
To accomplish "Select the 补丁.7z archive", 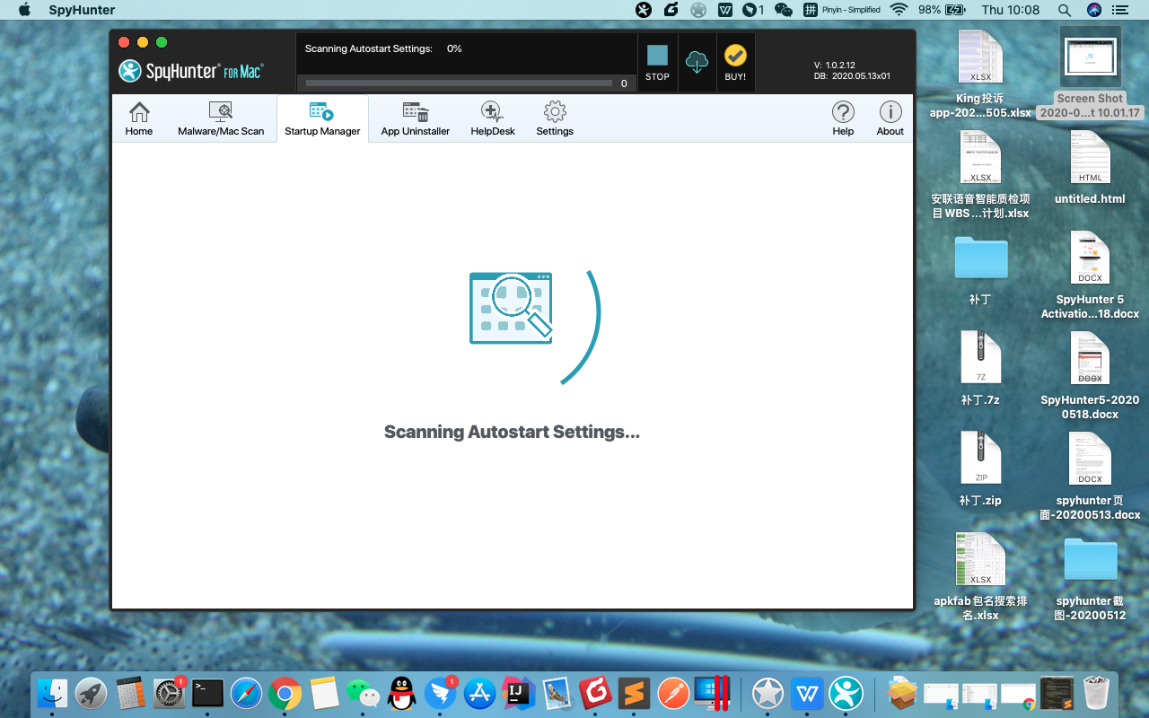I will tap(980, 369).
